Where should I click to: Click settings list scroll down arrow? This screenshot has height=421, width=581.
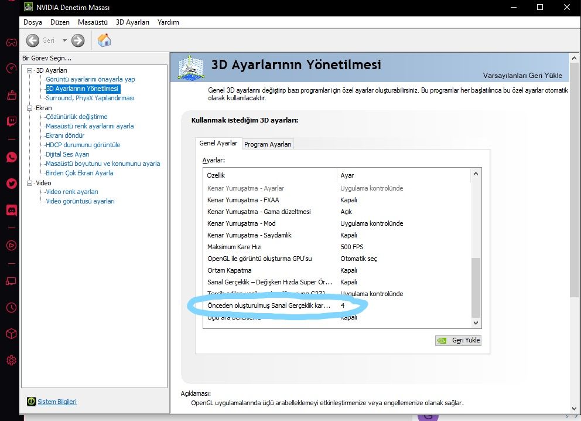tap(476, 322)
